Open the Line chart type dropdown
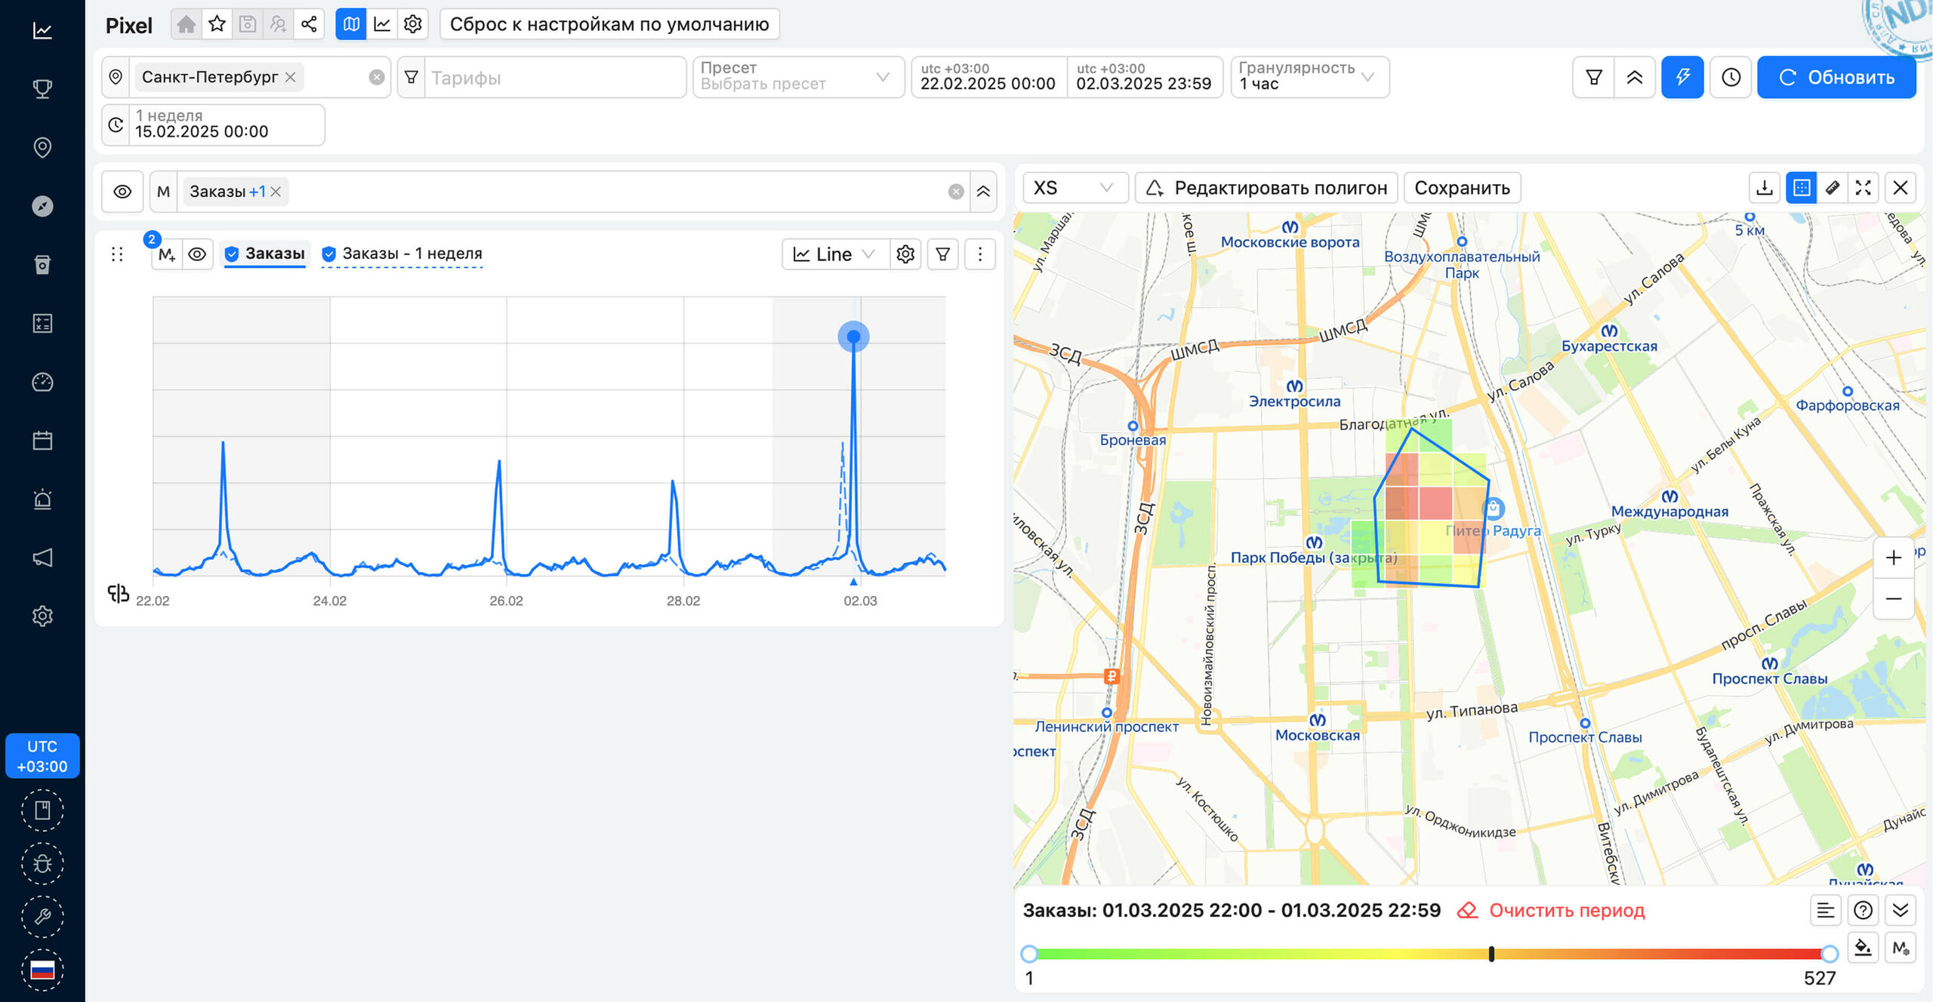Image resolution: width=1933 pixels, height=1002 pixels. (834, 254)
